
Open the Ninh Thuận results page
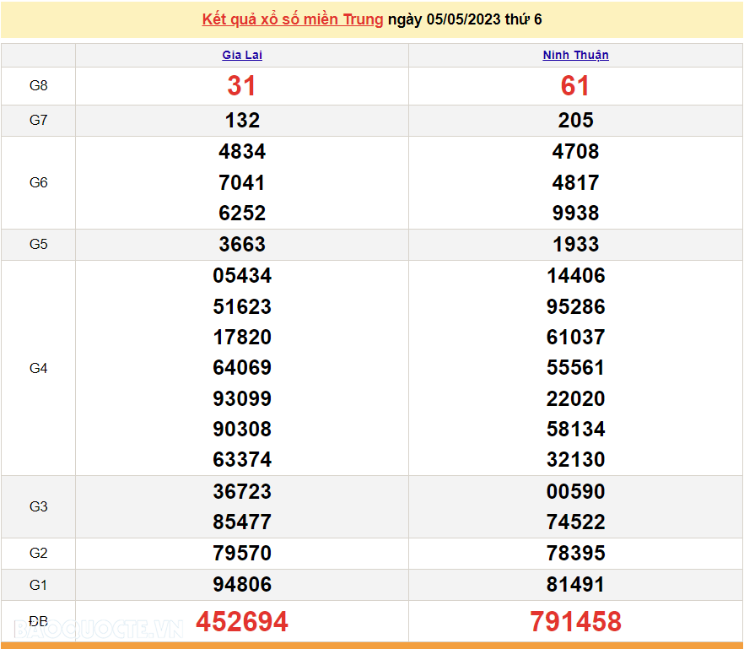[575, 55]
